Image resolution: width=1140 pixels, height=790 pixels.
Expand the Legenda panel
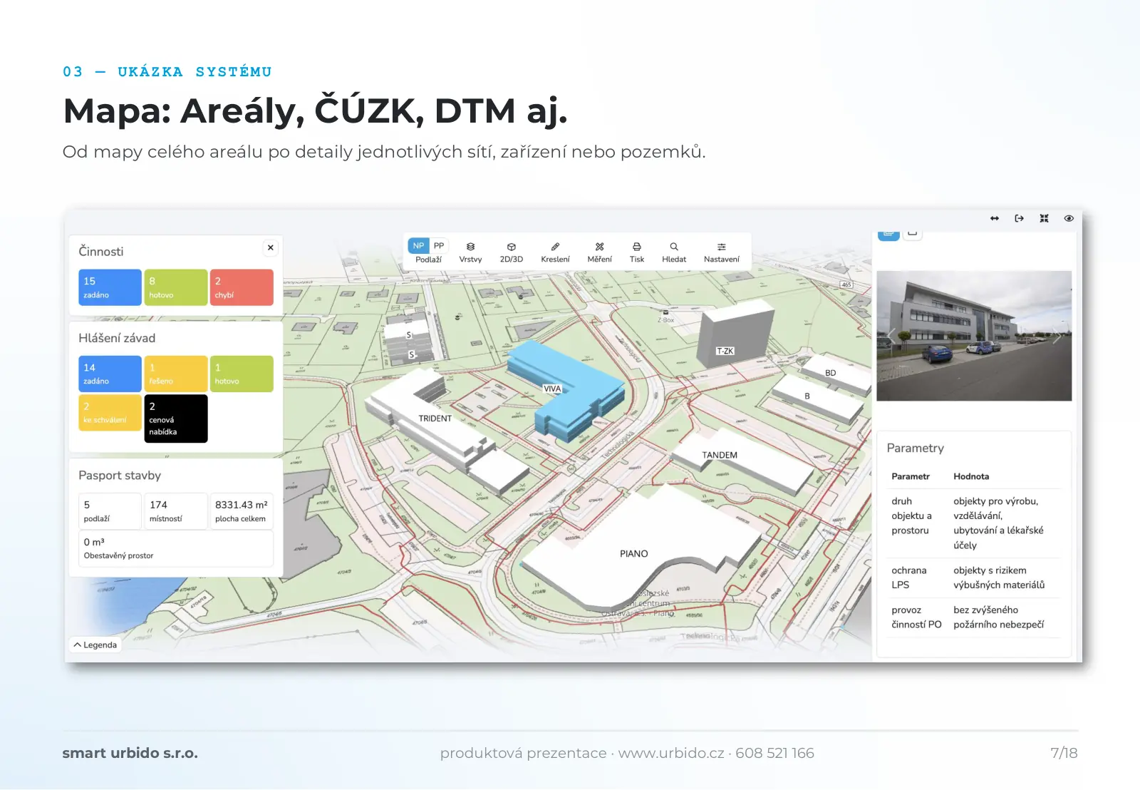click(95, 645)
